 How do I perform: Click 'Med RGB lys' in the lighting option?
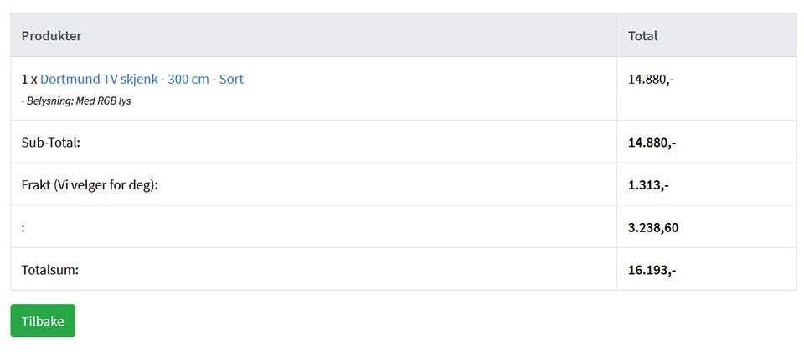coord(103,101)
